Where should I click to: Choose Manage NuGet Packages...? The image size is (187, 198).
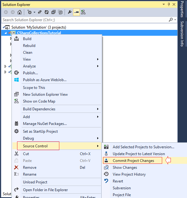(x=57, y=124)
